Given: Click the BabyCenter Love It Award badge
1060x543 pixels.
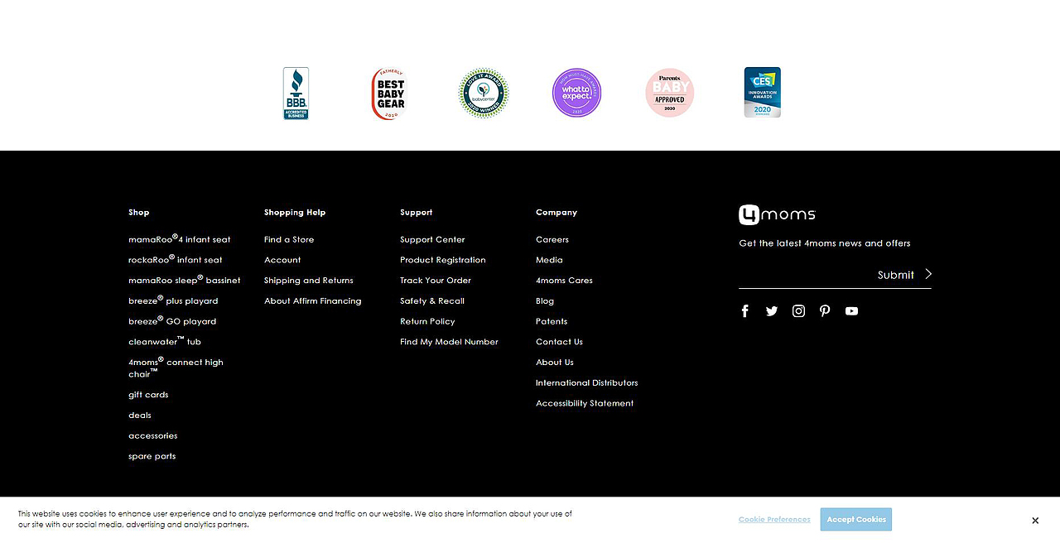Looking at the screenshot, I should pyautogui.click(x=484, y=93).
